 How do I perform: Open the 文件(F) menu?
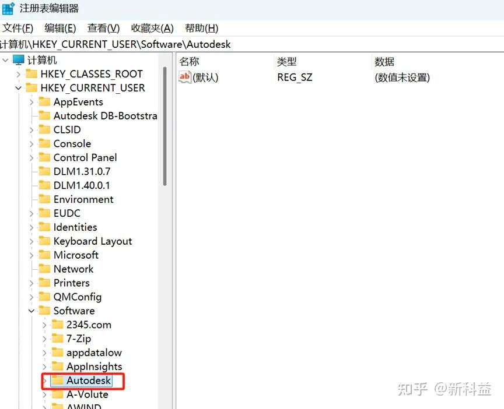click(x=17, y=28)
